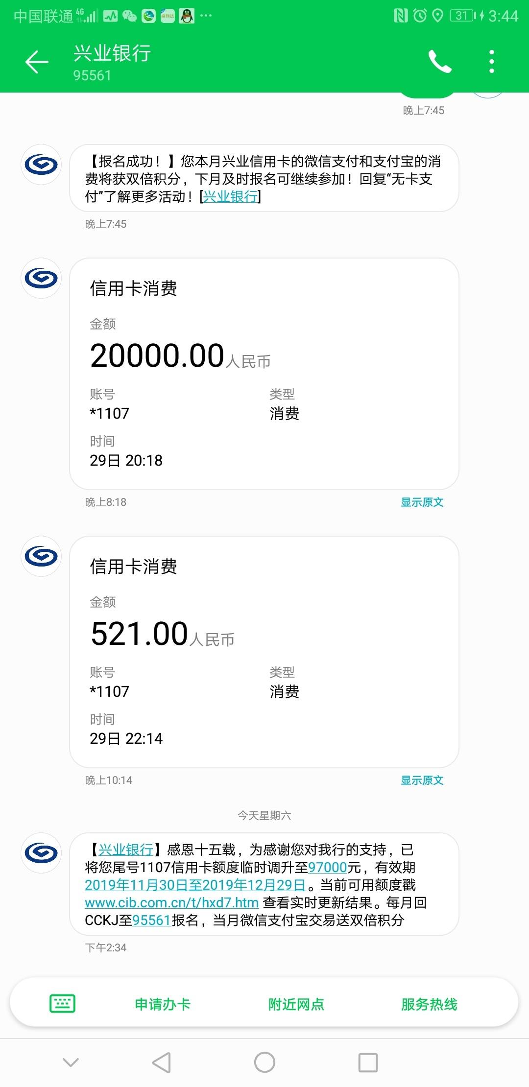Tap the 兴业银行 link in 报名成功 message
Viewport: 529px width, 1087px height.
230,196
